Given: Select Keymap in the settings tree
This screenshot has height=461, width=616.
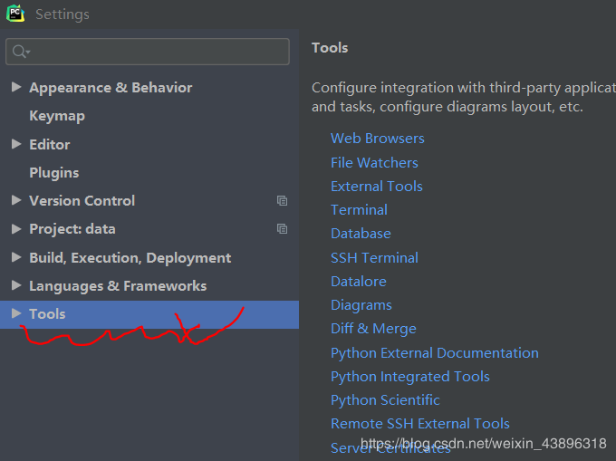Looking at the screenshot, I should pyautogui.click(x=57, y=116).
